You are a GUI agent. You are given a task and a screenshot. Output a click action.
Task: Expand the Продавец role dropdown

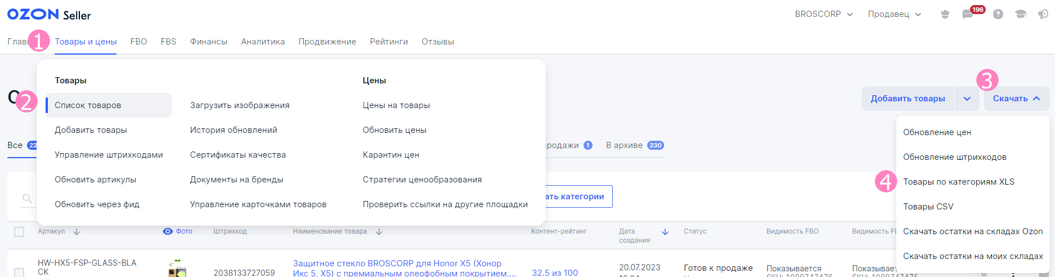(x=894, y=14)
